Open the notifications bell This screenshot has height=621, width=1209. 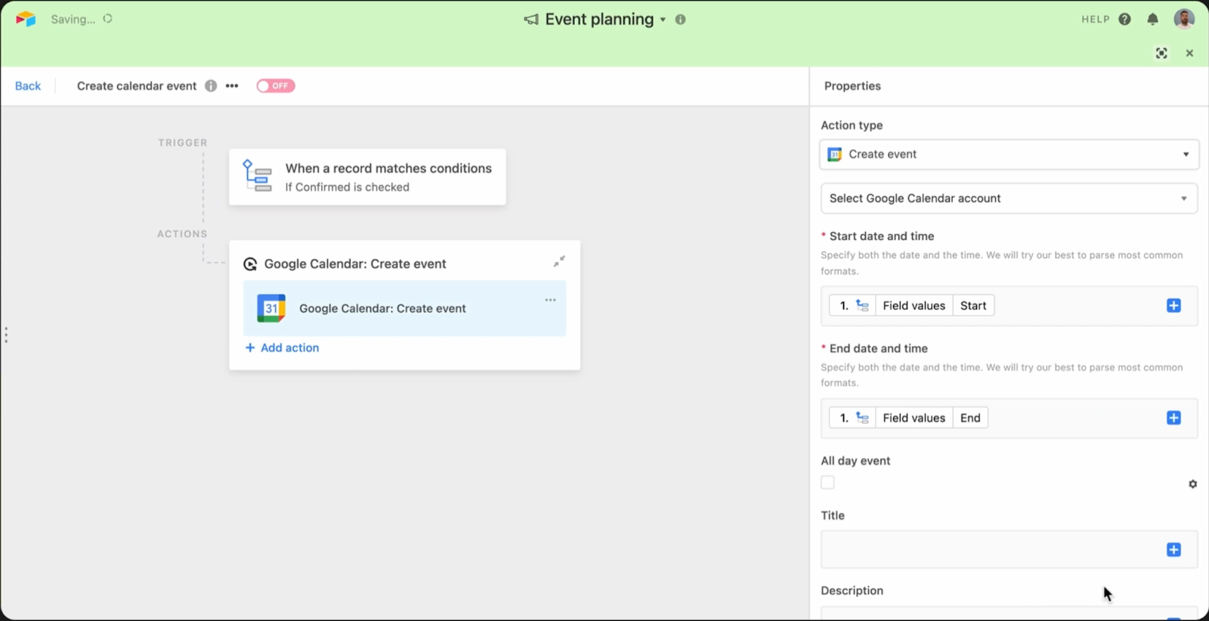pos(1152,20)
